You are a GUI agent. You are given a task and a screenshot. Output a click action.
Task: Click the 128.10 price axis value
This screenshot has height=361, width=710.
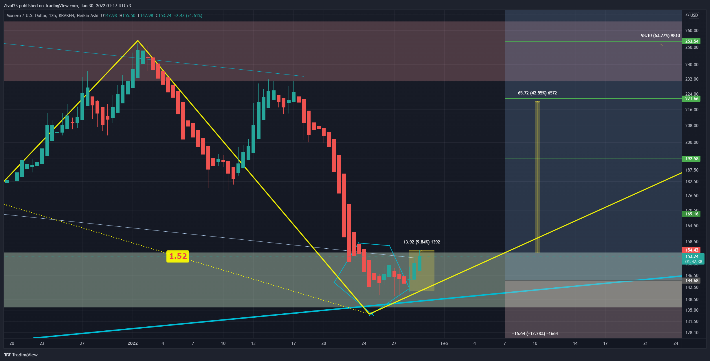tap(692, 333)
